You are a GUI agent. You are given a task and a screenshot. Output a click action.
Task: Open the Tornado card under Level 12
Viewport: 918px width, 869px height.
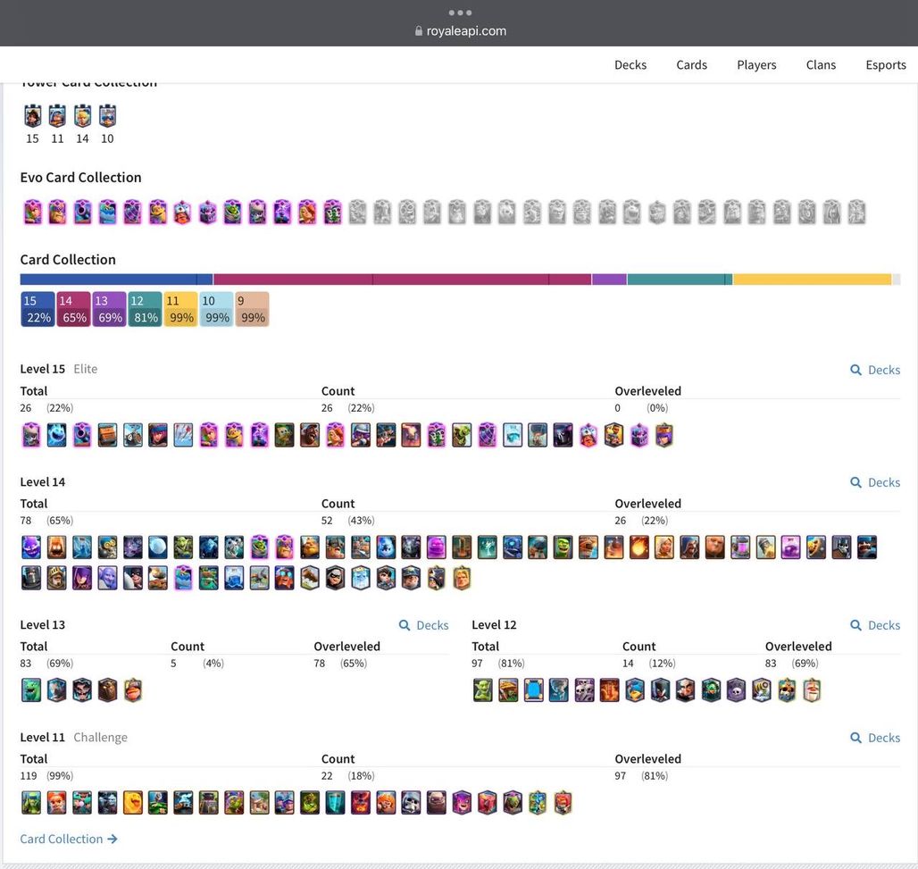click(x=558, y=689)
